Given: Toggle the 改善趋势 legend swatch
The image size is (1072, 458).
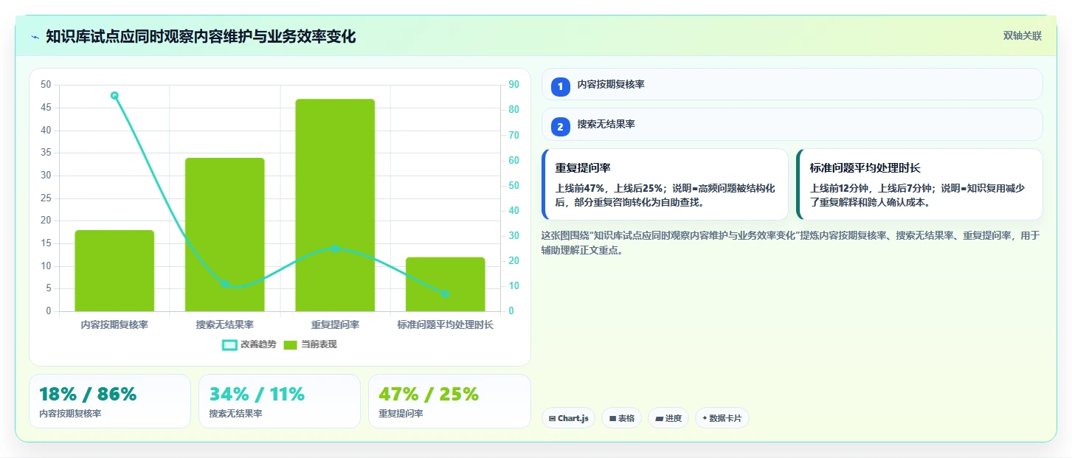Looking at the screenshot, I should [x=229, y=344].
